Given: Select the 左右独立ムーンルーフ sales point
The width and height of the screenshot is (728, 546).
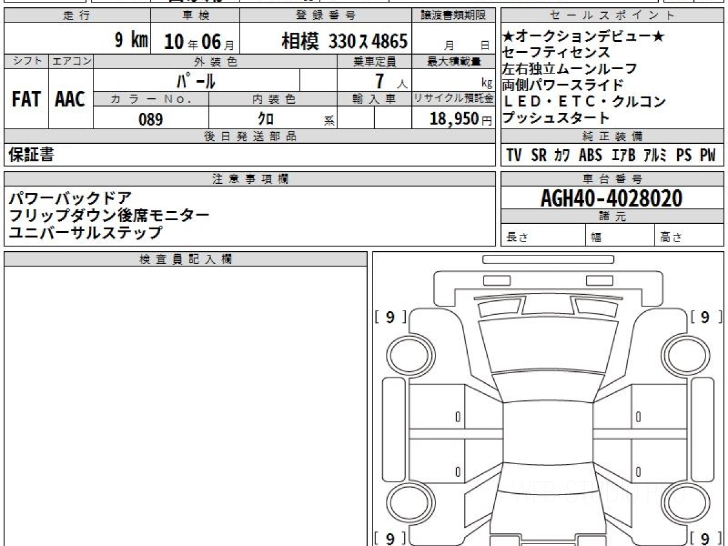Looking at the screenshot, I should pos(570,69).
